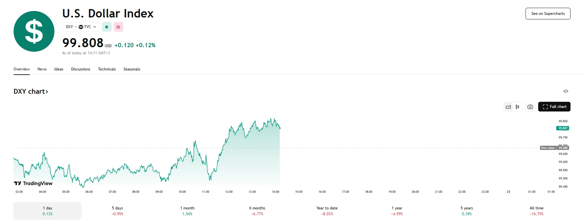
Task: Switch chart to candlestick style
Action: tap(517, 107)
